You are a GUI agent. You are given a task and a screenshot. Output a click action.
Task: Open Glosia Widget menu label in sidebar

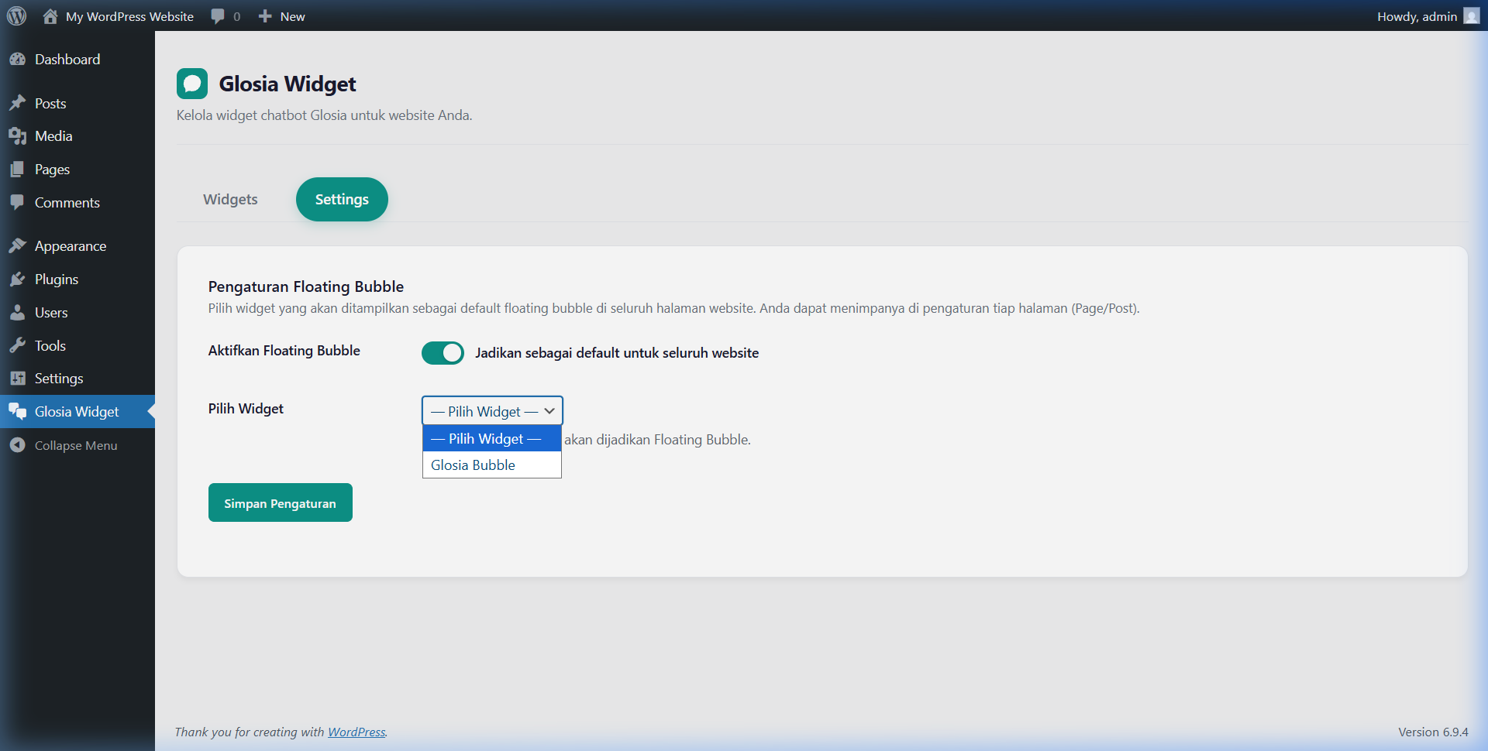pos(77,412)
